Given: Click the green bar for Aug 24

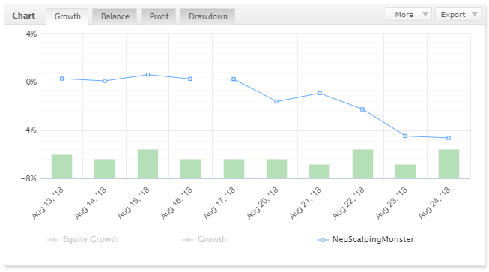Looking at the screenshot, I should click(x=449, y=164).
